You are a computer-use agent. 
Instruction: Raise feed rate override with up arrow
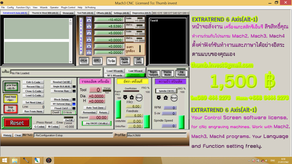pos(132,97)
